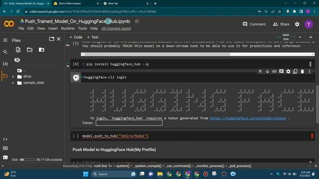
Task: Open the Help menu
Action: [94, 28]
